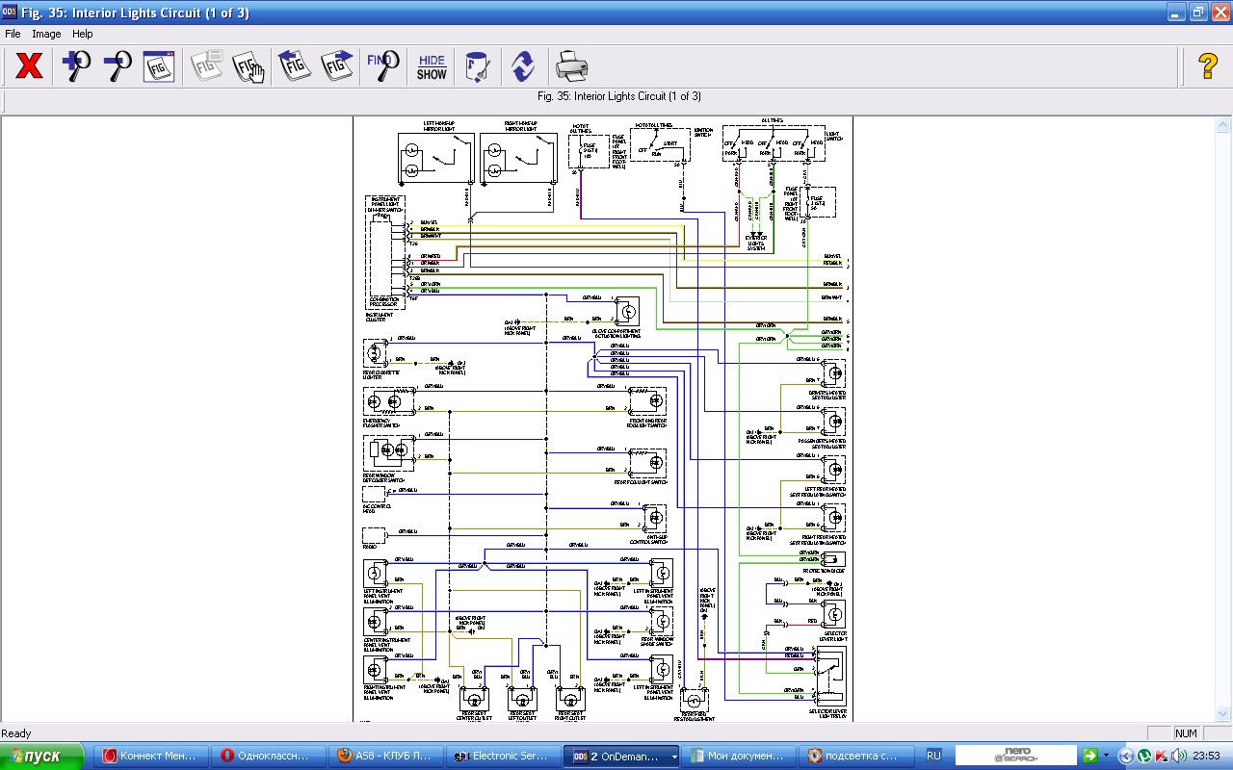Viewport: 1233px width, 770px height.
Task: Click the blue refresh arrows icon
Action: (522, 66)
